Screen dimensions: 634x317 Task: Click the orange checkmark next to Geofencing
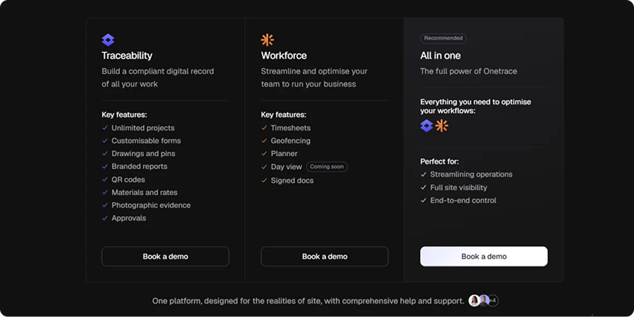(x=264, y=141)
